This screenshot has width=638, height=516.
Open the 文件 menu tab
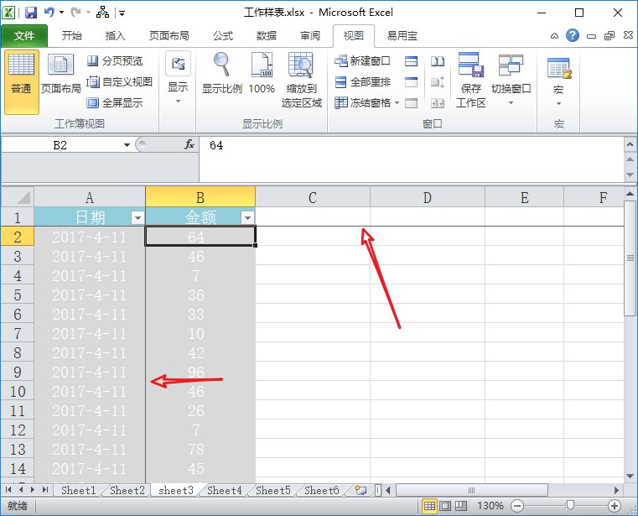tap(24, 36)
